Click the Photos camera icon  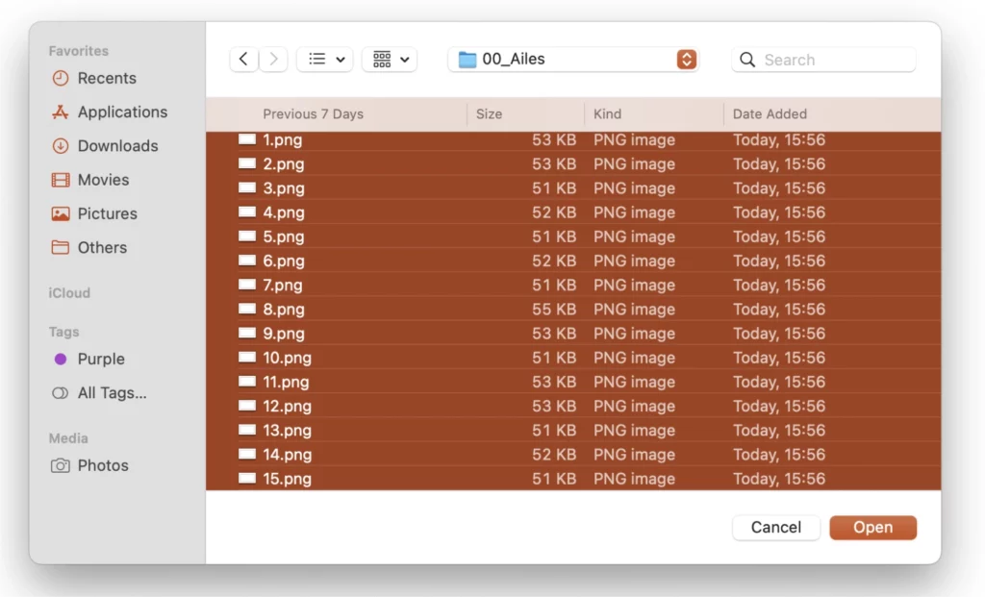pyautogui.click(x=61, y=465)
